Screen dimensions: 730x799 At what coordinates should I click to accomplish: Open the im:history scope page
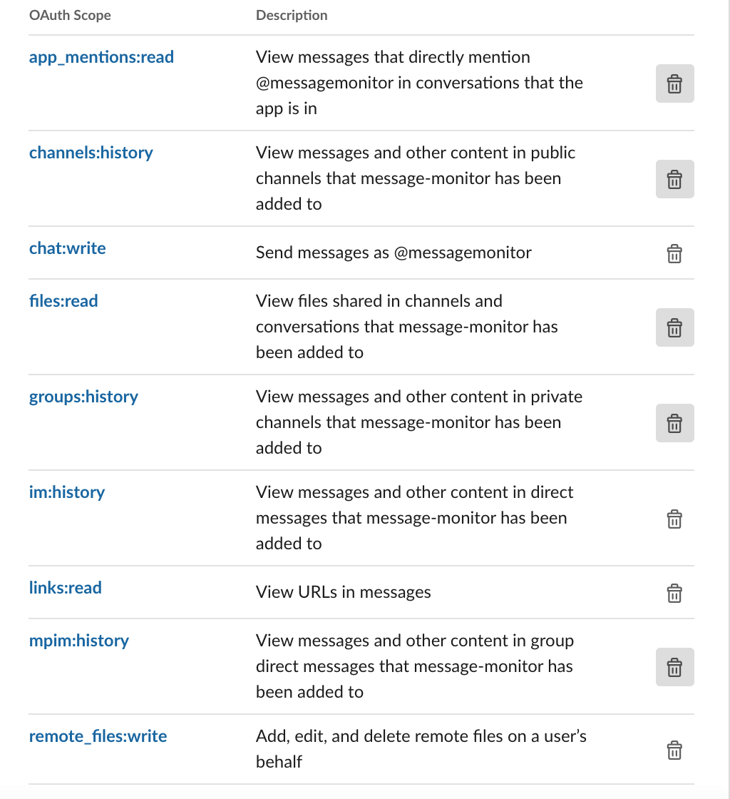[x=67, y=492]
